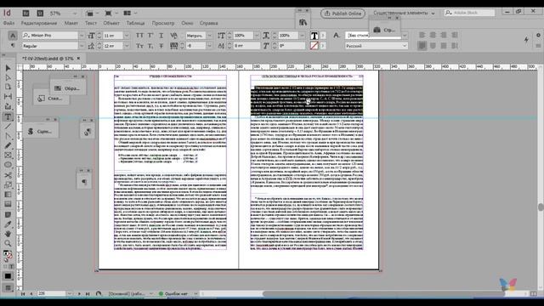Open the Макет menu

(x=71, y=23)
